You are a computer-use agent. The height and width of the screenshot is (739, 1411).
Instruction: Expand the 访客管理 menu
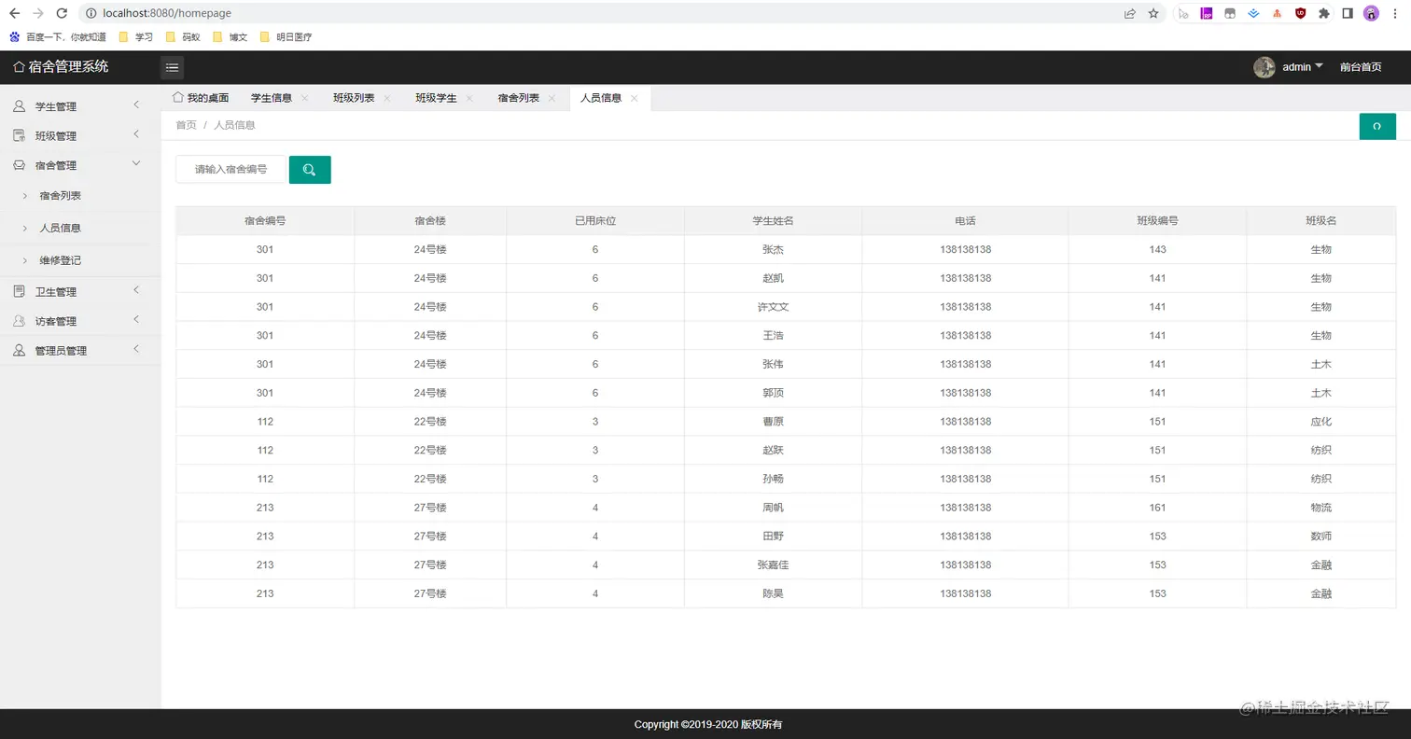136,319
